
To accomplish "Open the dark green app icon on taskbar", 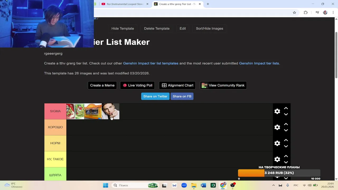I will click(x=213, y=185).
